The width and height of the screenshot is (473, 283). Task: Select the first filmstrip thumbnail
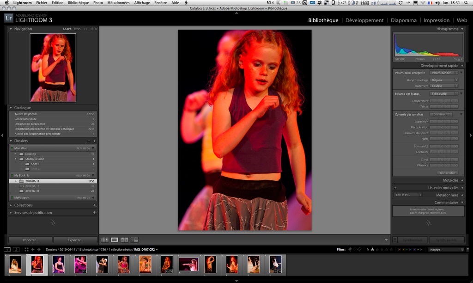[x=15, y=265]
